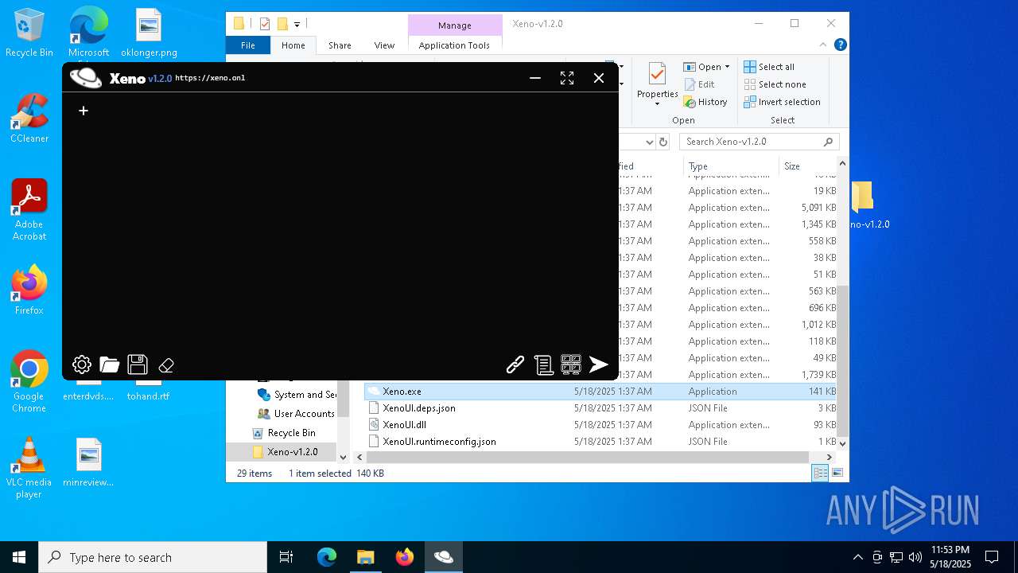Click the search magnifier icon in Explorer

[x=829, y=142]
